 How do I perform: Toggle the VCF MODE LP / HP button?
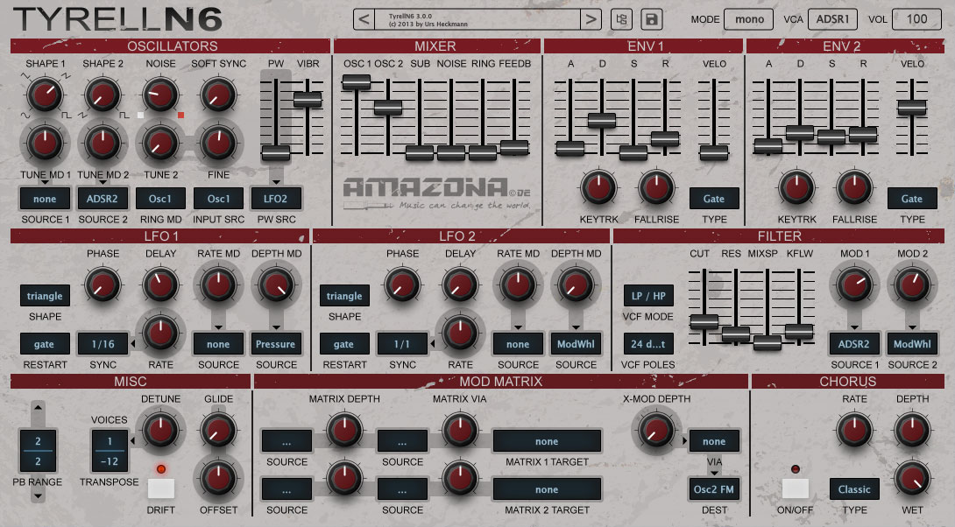[x=648, y=296]
